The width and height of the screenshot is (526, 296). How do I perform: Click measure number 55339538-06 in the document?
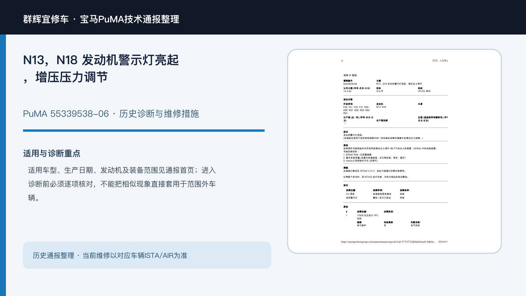coord(350,84)
